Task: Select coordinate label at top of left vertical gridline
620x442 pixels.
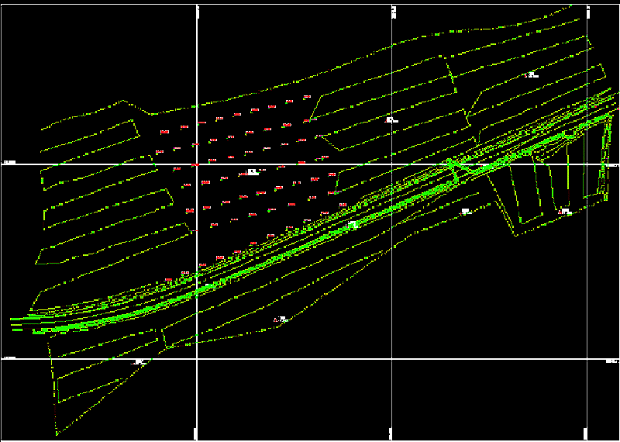Action: (x=200, y=10)
